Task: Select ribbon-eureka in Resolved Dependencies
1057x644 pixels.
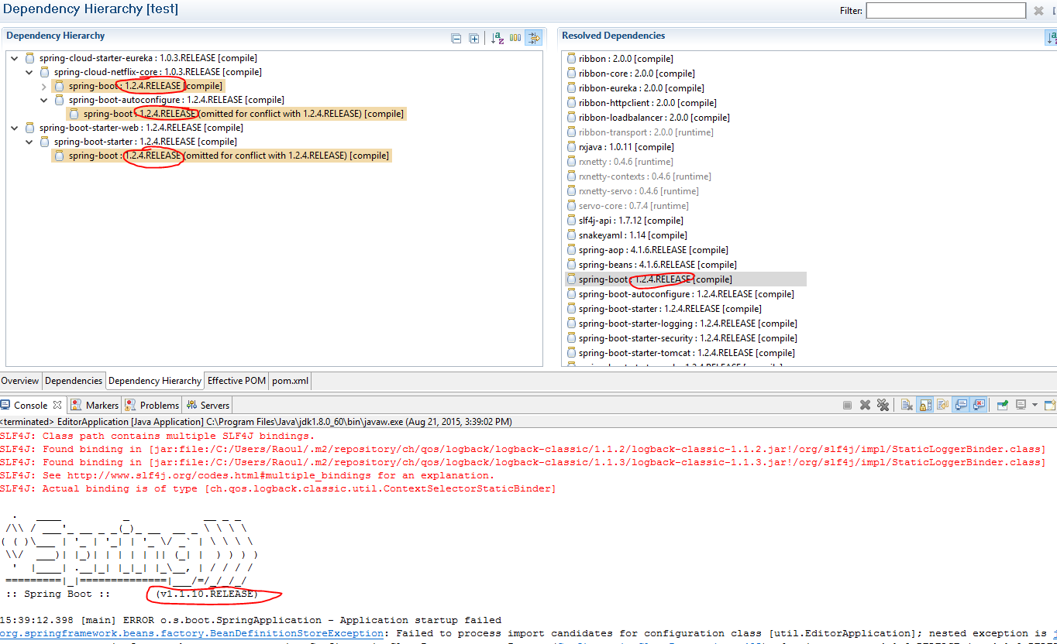Action: (635, 88)
